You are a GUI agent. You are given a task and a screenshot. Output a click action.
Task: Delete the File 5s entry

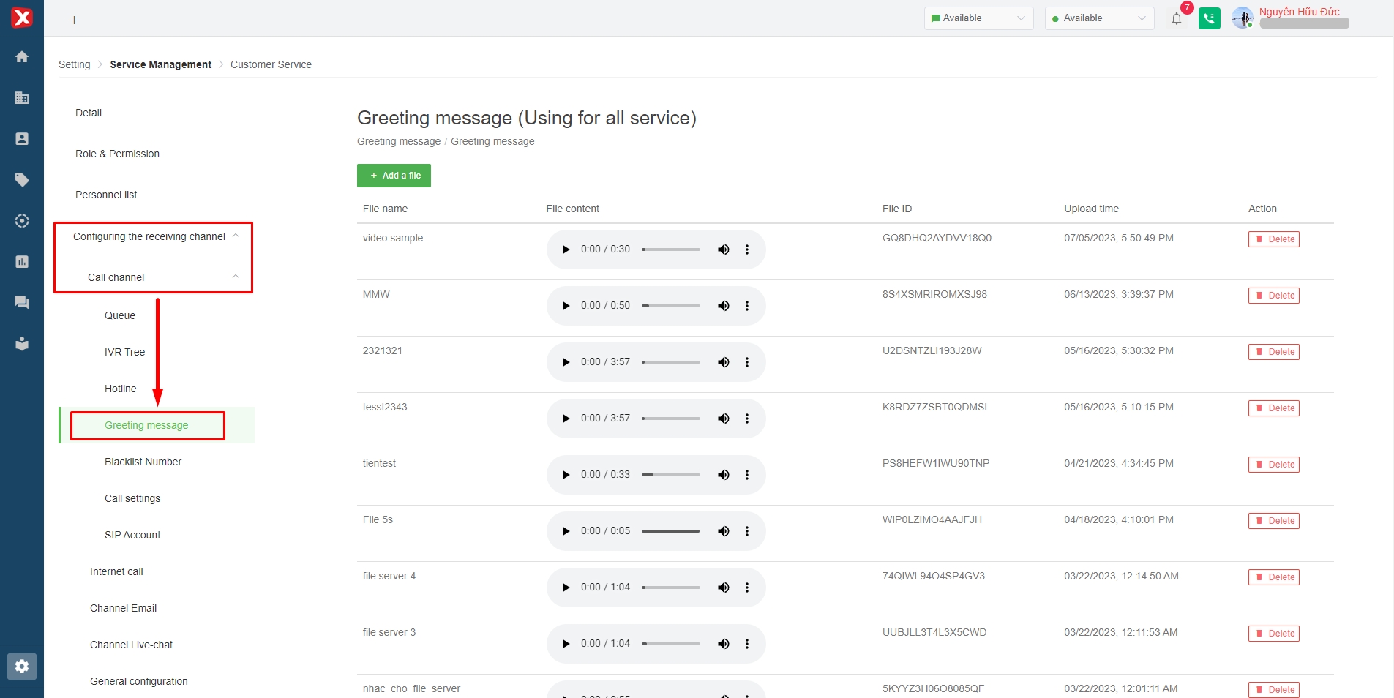(x=1273, y=521)
